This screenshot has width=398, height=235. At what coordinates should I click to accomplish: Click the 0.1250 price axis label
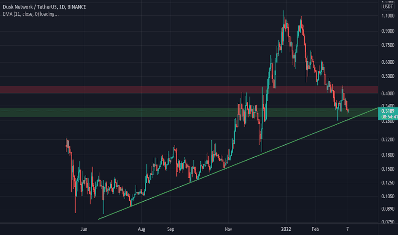pos(388,183)
